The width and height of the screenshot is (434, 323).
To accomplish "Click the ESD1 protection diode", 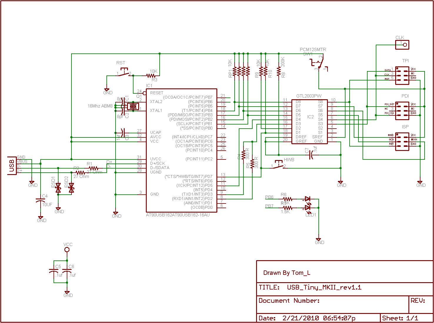I will [58, 188].
